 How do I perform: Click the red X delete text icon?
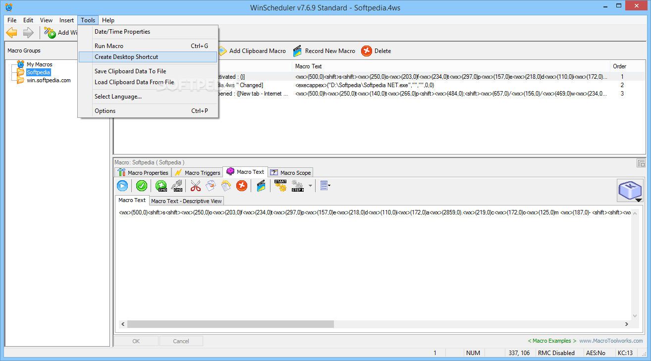pos(242,186)
